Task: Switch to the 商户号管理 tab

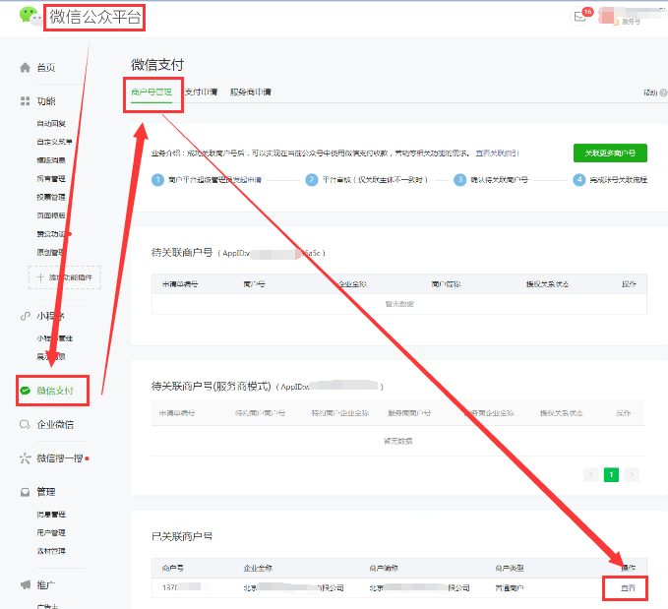Action: [152, 92]
